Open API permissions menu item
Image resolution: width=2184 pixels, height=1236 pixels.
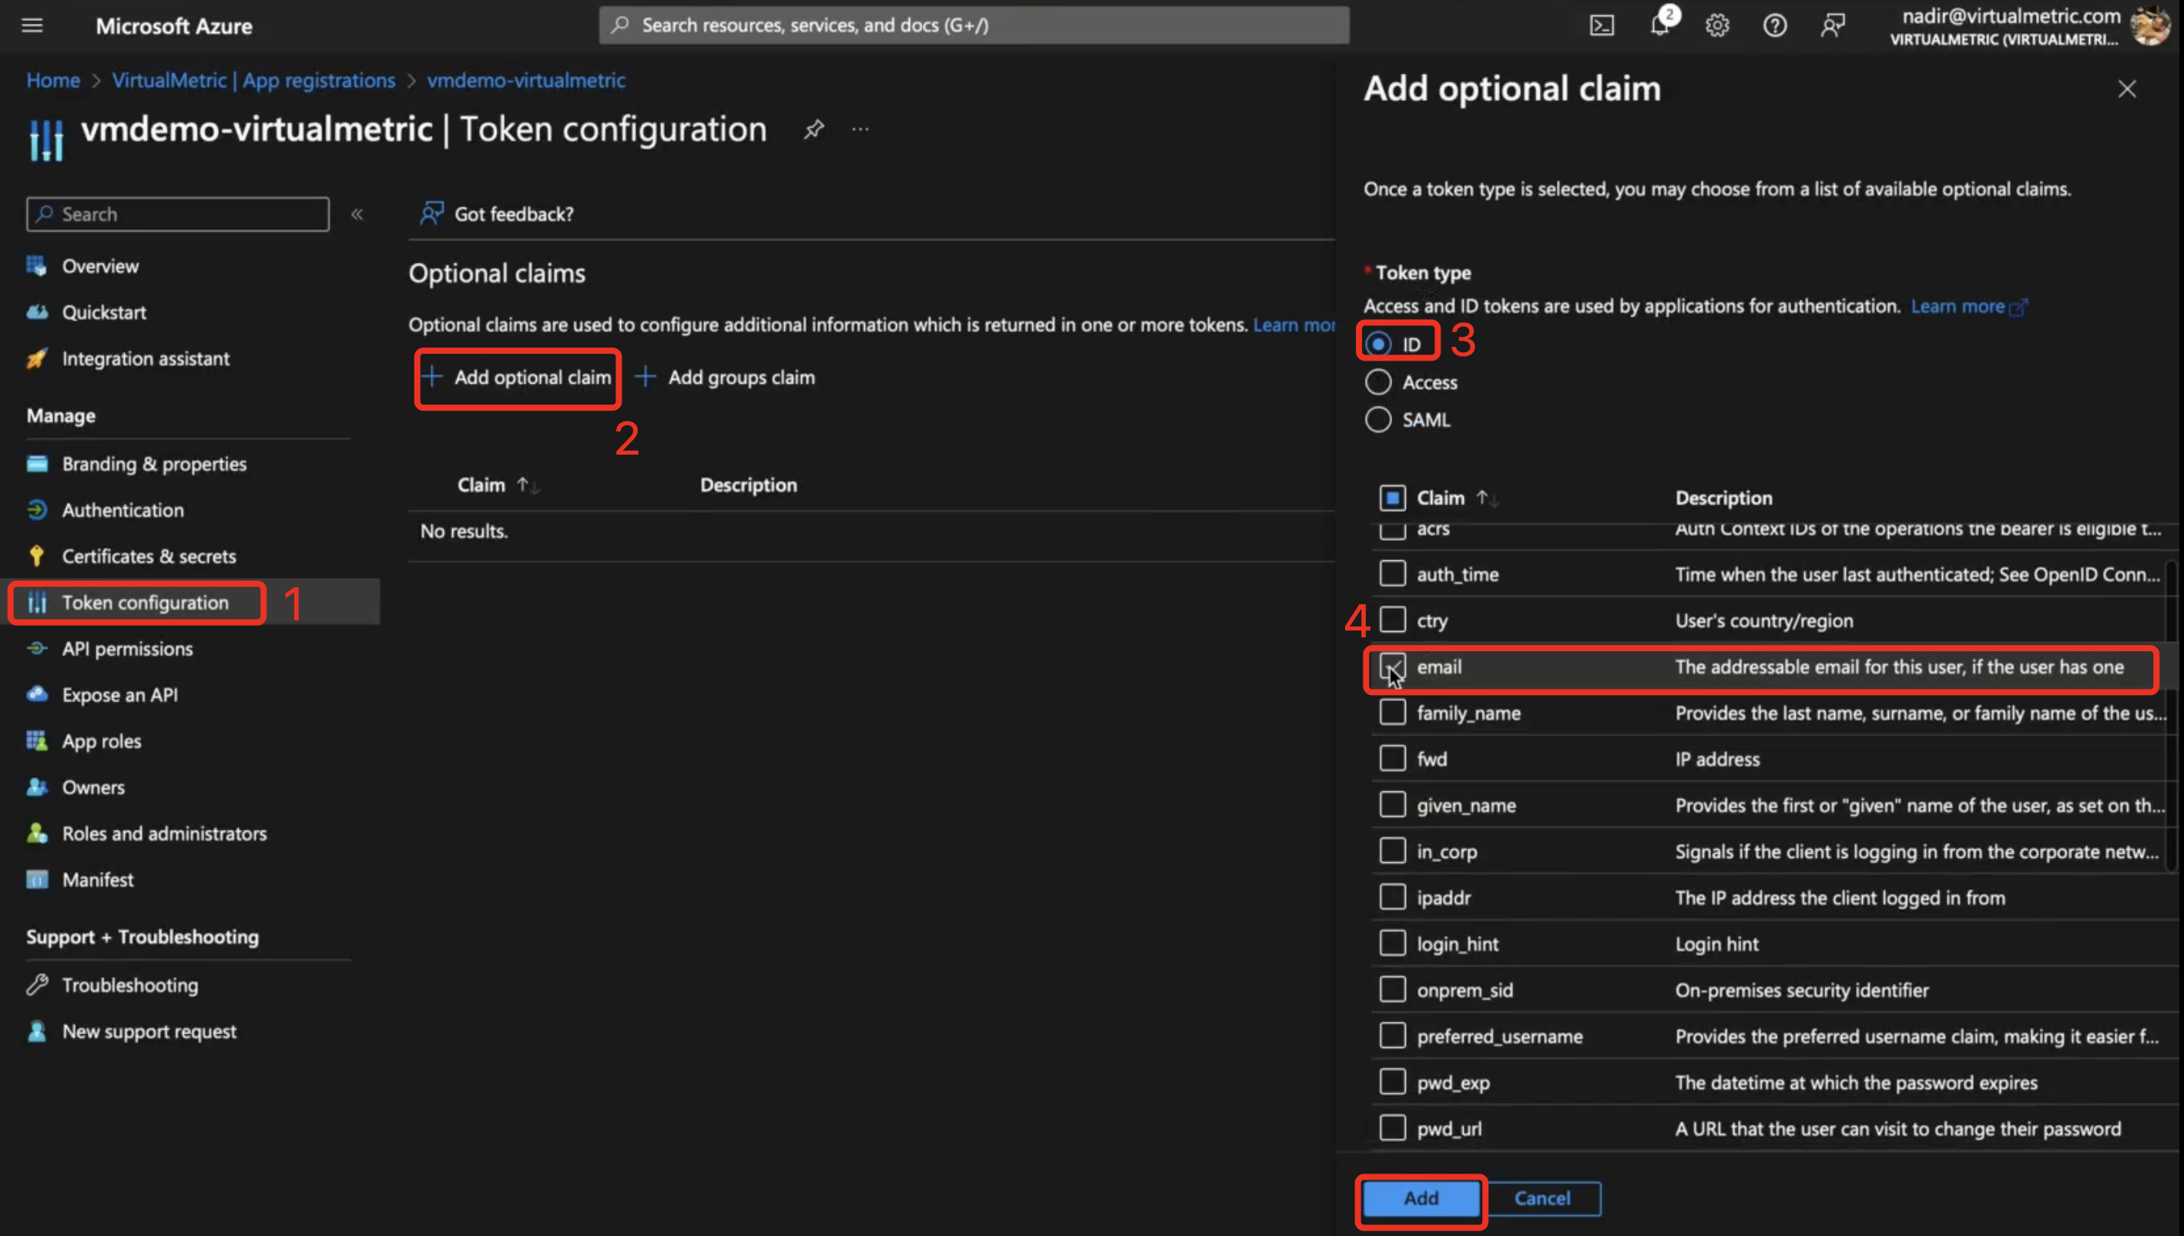(x=127, y=649)
